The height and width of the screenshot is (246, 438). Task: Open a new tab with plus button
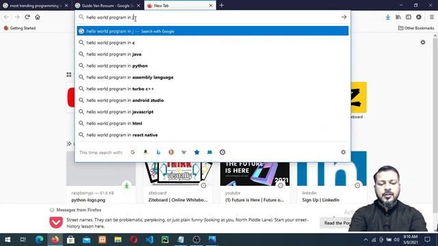tap(222, 5)
